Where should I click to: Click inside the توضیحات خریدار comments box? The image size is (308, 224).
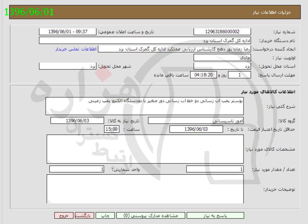click(x=145, y=189)
